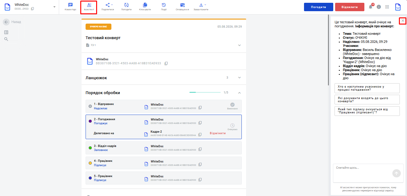Click WhiteDoc company icon in Відділ кадрів row
The width and height of the screenshot is (407, 196).
click(x=146, y=149)
